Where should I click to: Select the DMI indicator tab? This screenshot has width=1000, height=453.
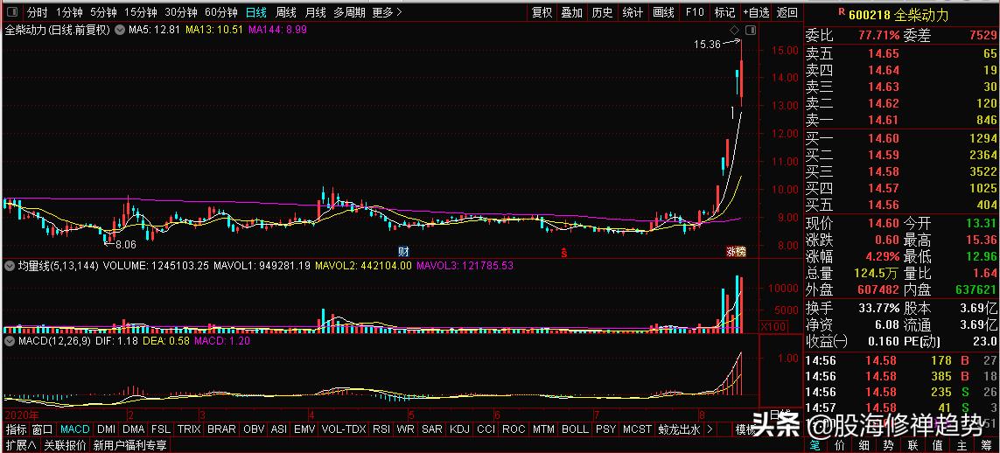tap(106, 429)
